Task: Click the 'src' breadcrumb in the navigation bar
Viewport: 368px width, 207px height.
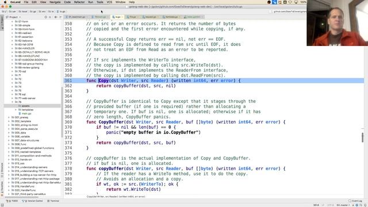Action: pyautogui.click(x=42, y=11)
